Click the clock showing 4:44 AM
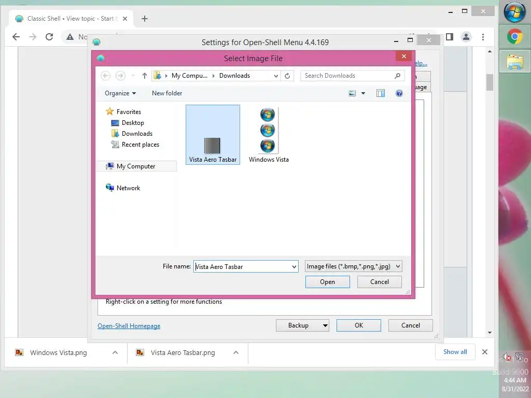This screenshot has height=398, width=531. (x=515, y=380)
